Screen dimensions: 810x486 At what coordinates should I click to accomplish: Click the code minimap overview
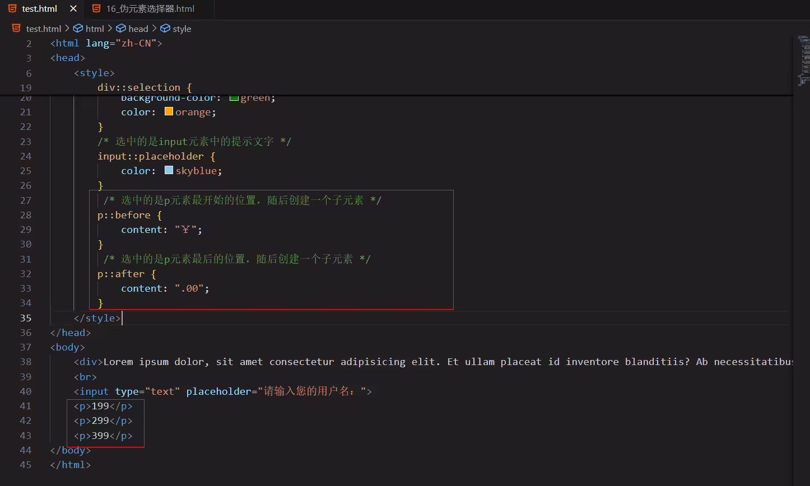(x=803, y=62)
